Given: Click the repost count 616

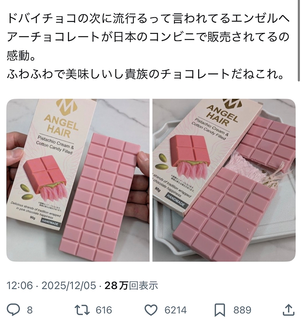Looking at the screenshot, I should [x=104, y=310].
